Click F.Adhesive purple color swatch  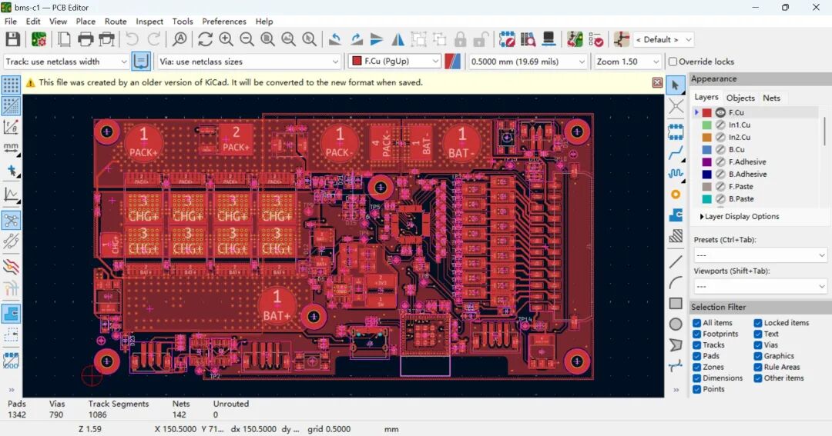coord(706,162)
